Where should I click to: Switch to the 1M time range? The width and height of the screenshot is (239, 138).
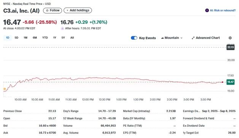[x=25, y=38]
